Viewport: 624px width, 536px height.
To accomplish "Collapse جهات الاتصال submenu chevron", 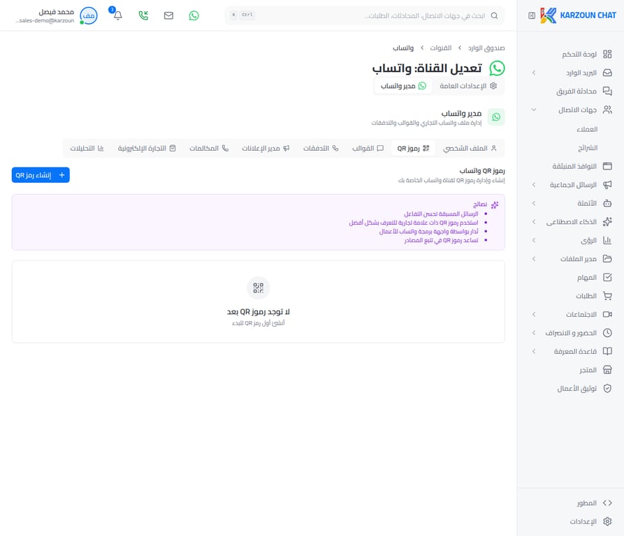I will click(534, 110).
